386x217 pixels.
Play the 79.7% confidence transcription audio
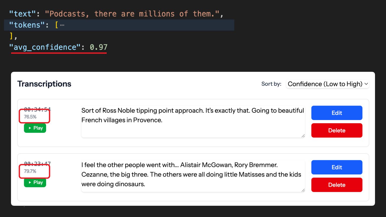tap(35, 182)
